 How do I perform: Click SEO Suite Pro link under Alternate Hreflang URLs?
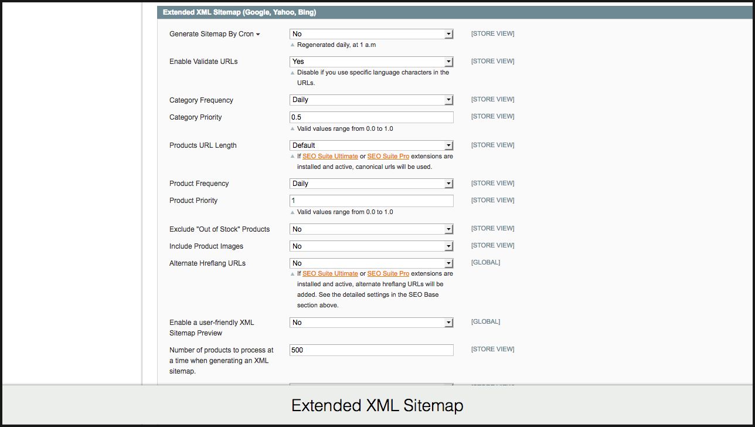tap(388, 274)
